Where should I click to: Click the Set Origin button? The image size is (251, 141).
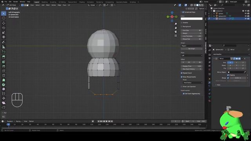coord(192,49)
